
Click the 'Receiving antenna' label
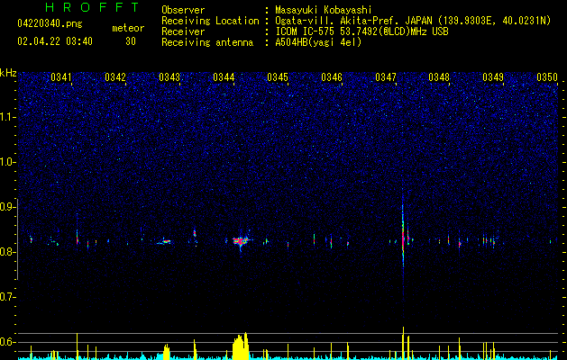(x=207, y=42)
